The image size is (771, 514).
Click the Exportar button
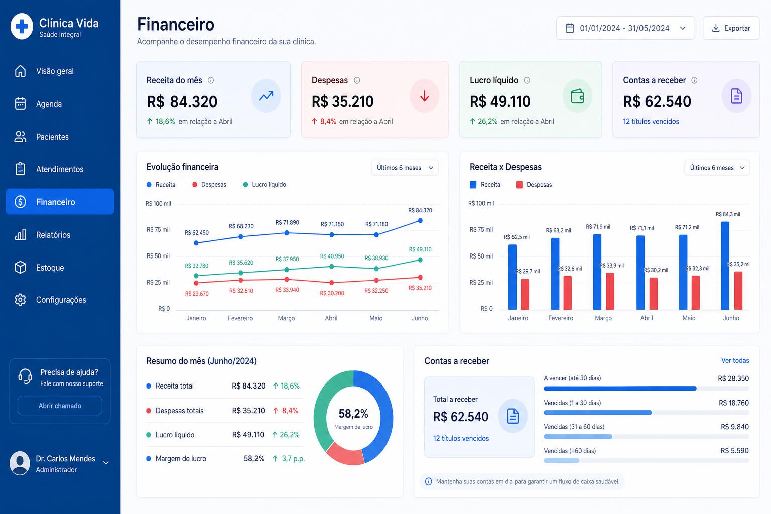(x=731, y=28)
